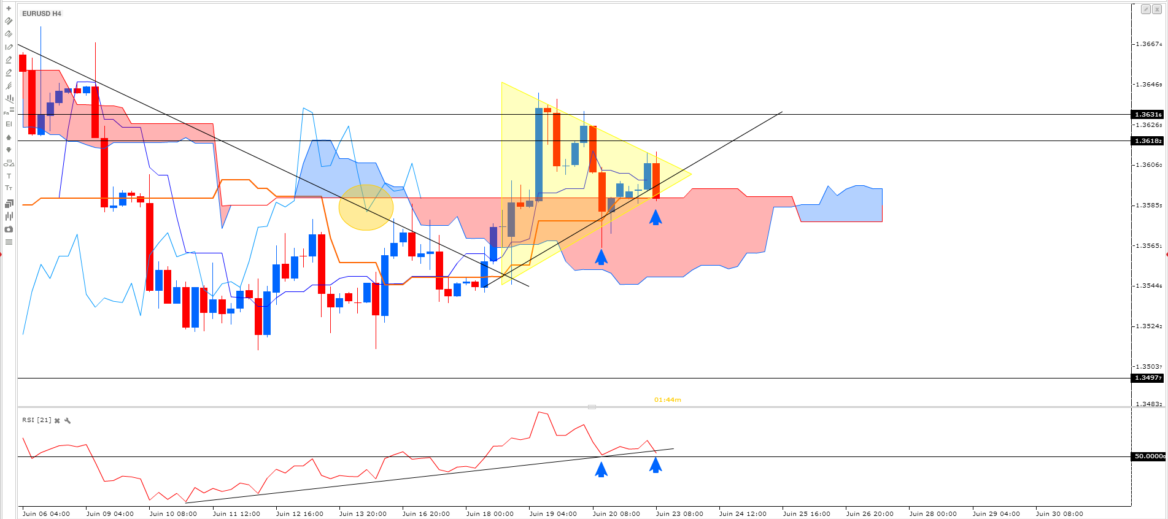
Task: Click the 1.3606 price axis label
Action: [1148, 165]
